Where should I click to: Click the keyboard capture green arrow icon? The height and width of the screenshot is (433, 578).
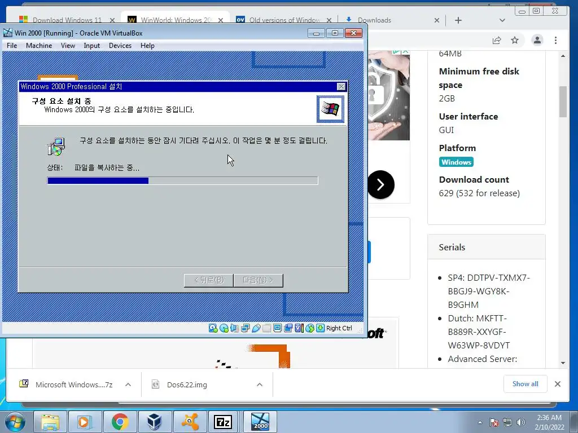coord(321,328)
